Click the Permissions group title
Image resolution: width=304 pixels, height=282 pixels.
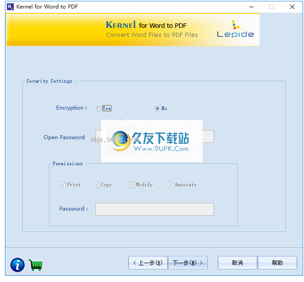[70, 164]
